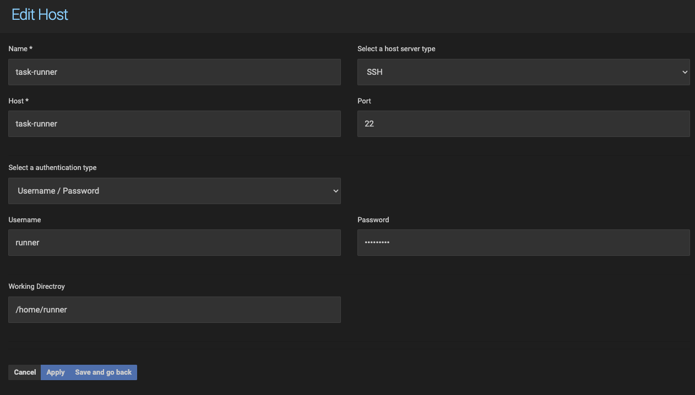Click the Host input field
Screen dimensions: 695x395
pyautogui.click(x=174, y=123)
